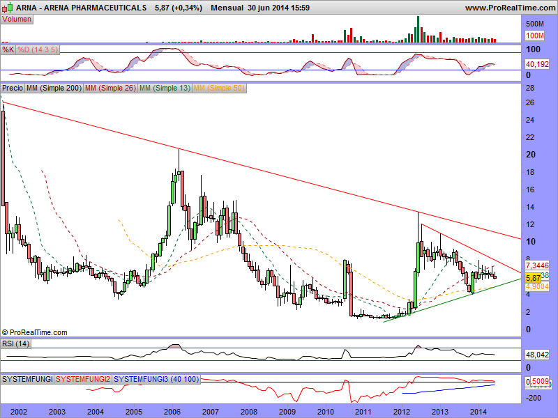
Task: Click the %K stochastic label
Action: tap(8, 49)
